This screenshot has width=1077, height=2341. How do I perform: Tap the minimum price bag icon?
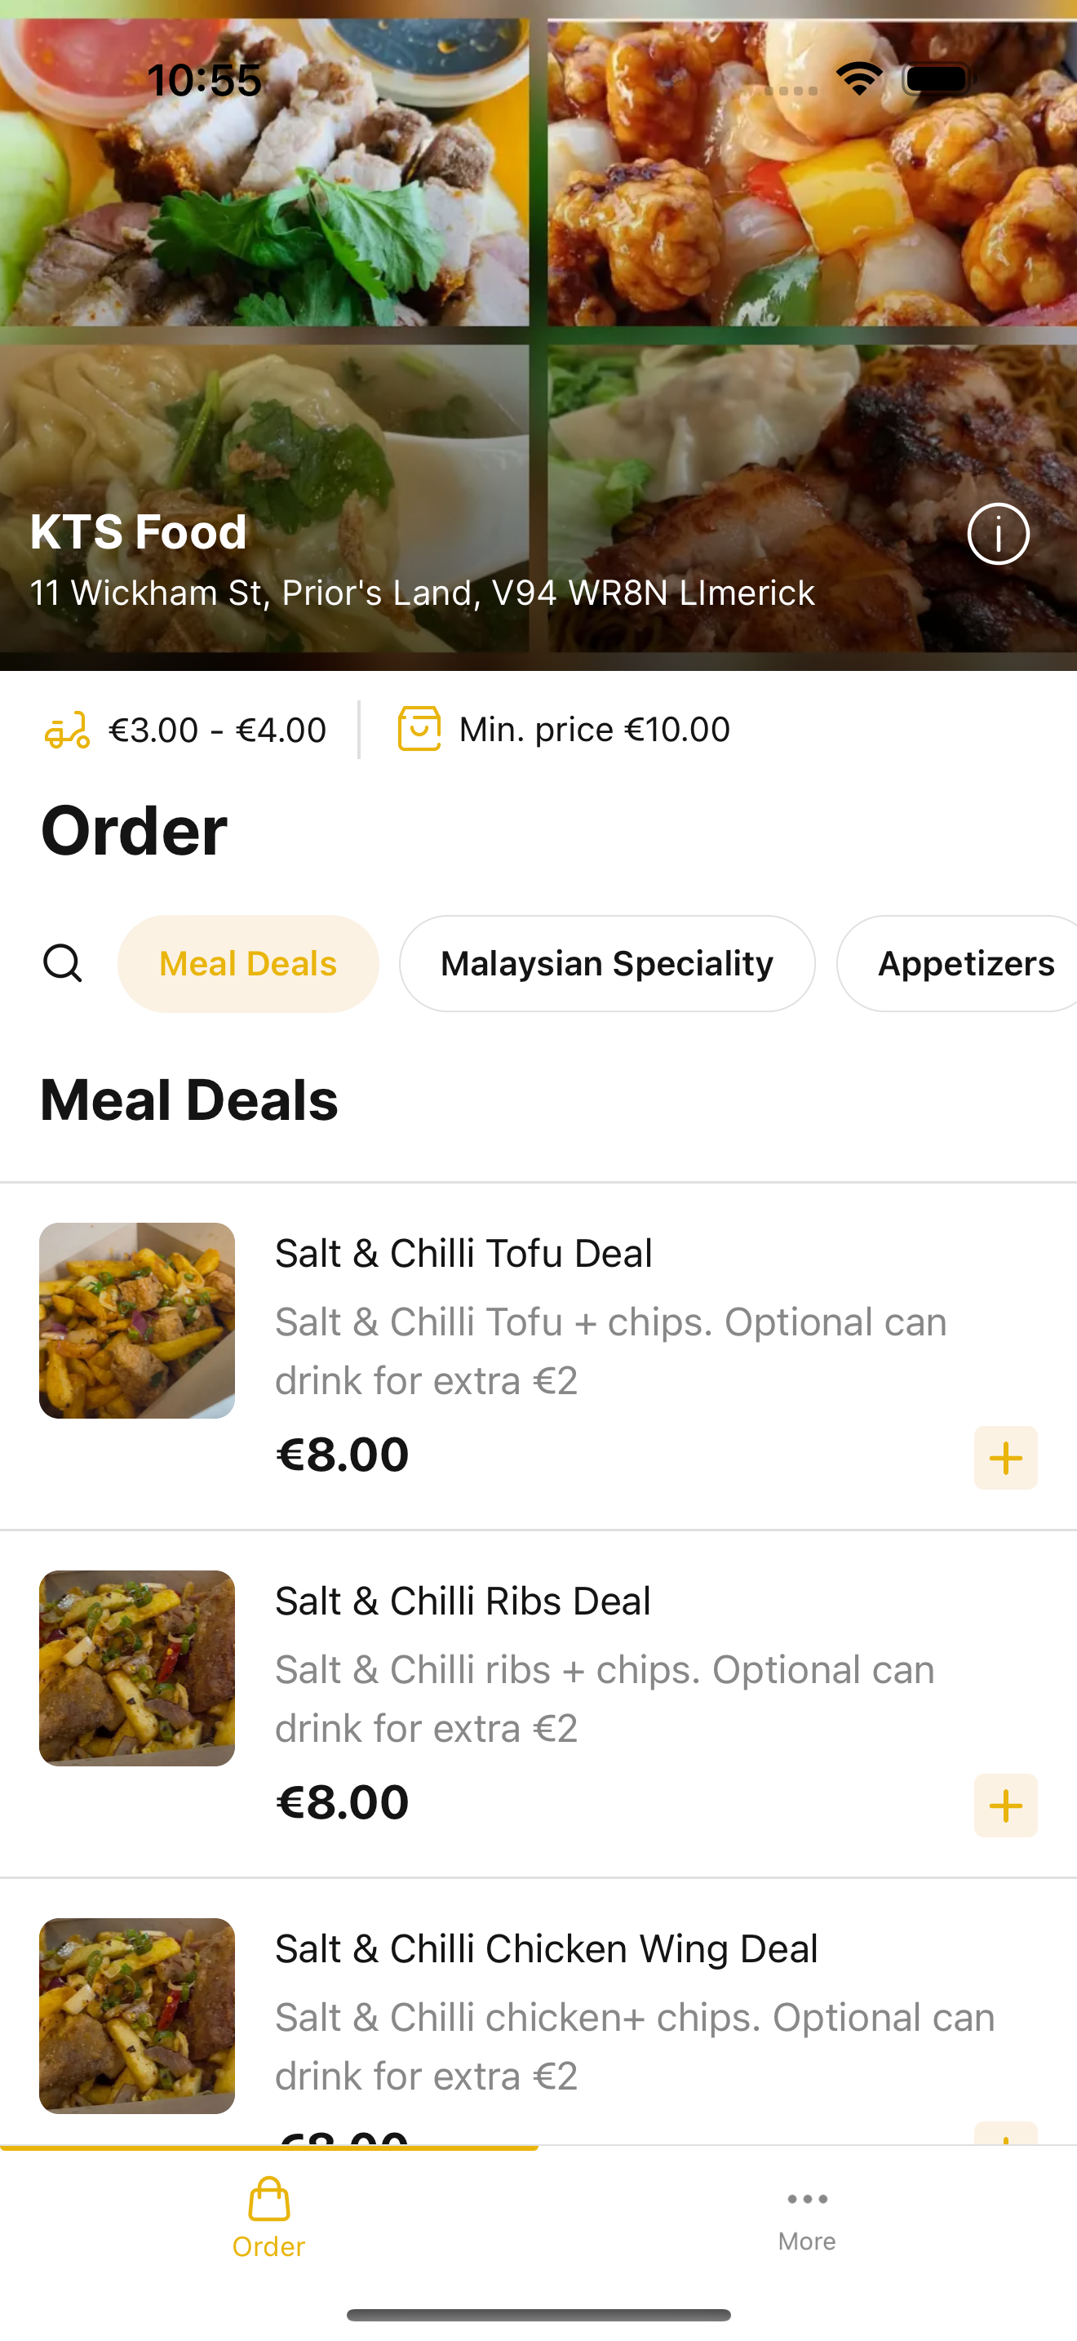pyautogui.click(x=419, y=729)
